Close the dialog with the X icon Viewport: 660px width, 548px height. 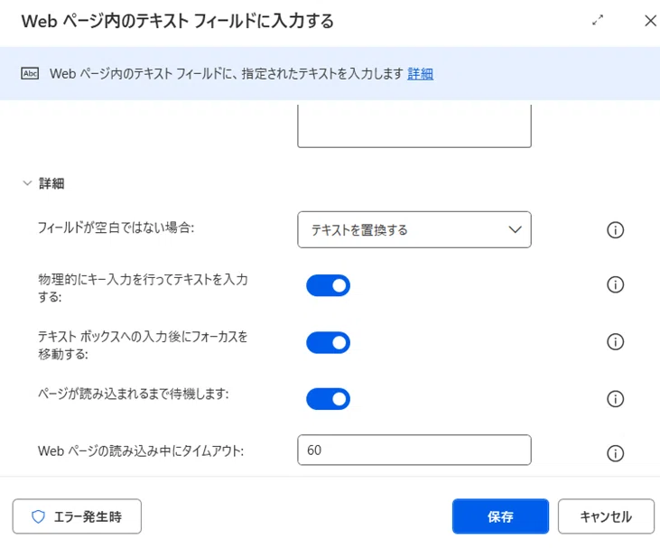[x=651, y=20]
